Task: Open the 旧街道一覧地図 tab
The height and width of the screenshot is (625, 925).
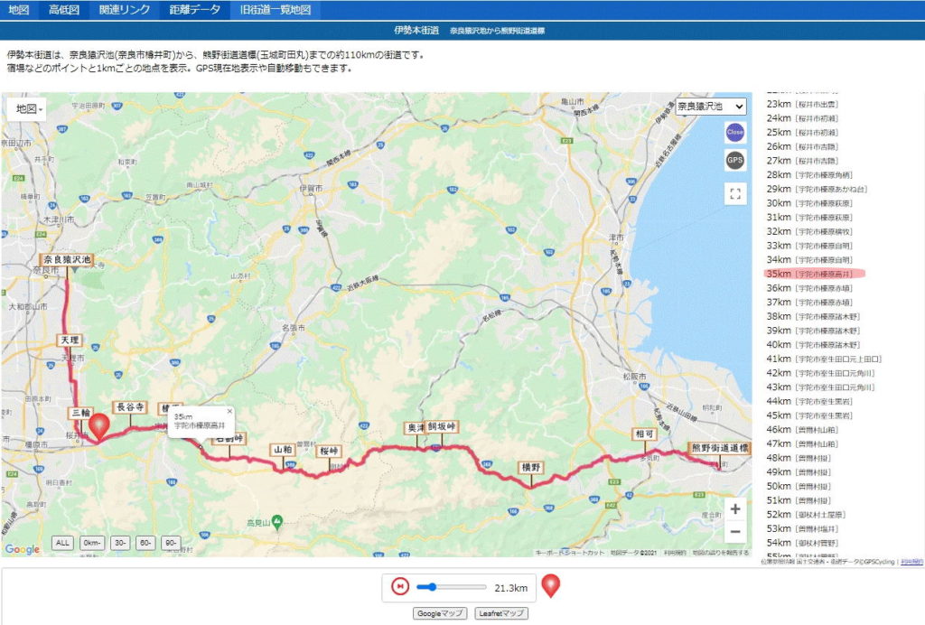Action: pos(275,10)
